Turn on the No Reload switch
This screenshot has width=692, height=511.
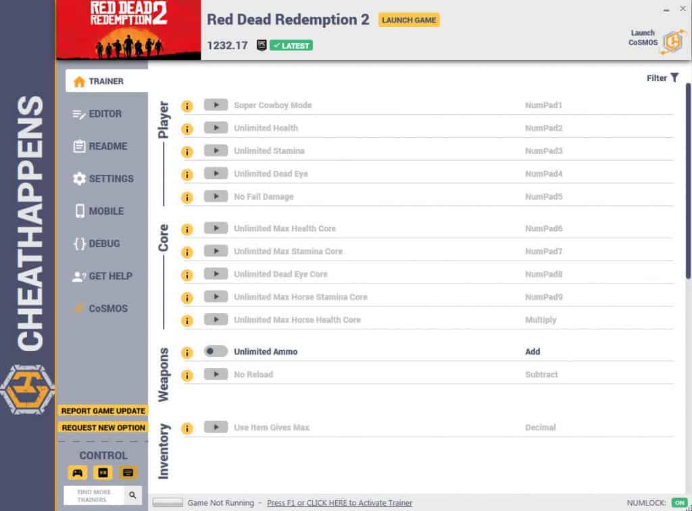click(217, 374)
